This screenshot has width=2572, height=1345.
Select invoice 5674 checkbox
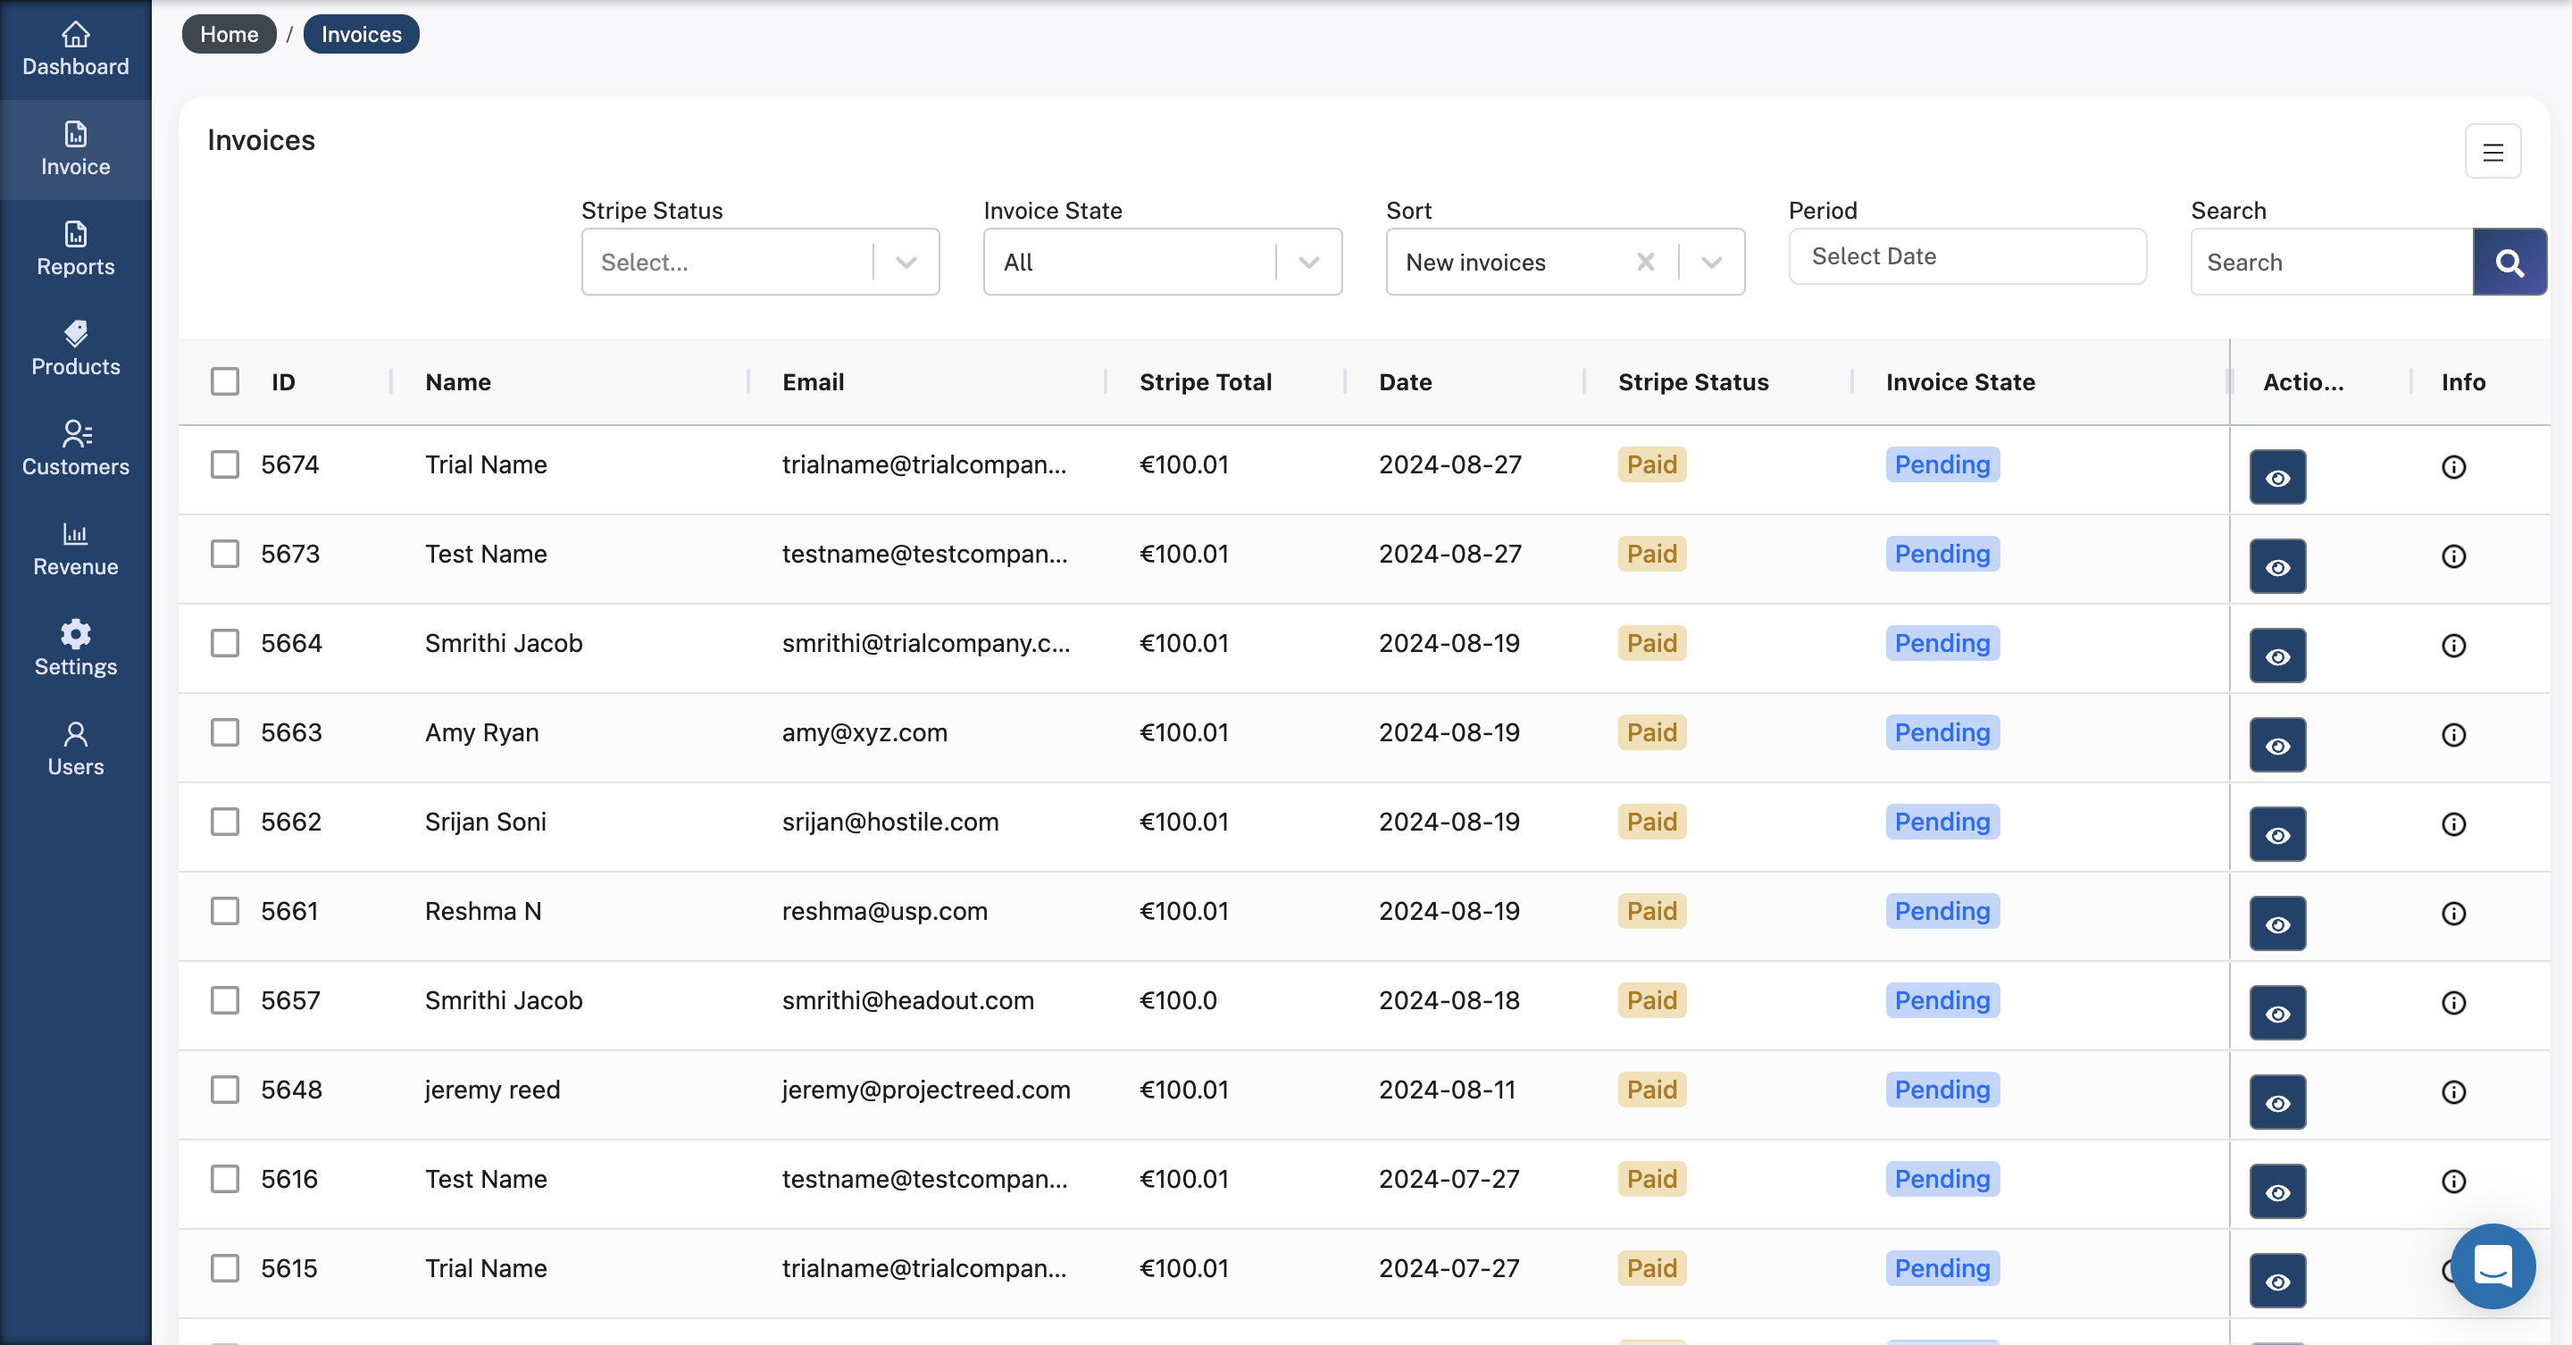tap(223, 465)
